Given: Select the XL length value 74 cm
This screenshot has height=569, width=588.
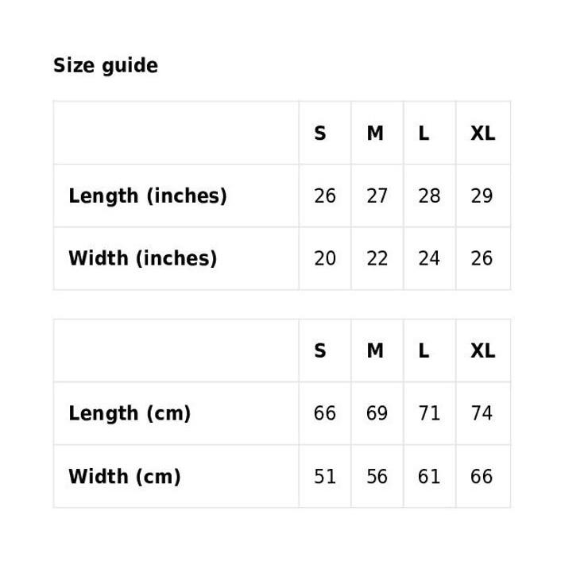Looking at the screenshot, I should tap(482, 413).
